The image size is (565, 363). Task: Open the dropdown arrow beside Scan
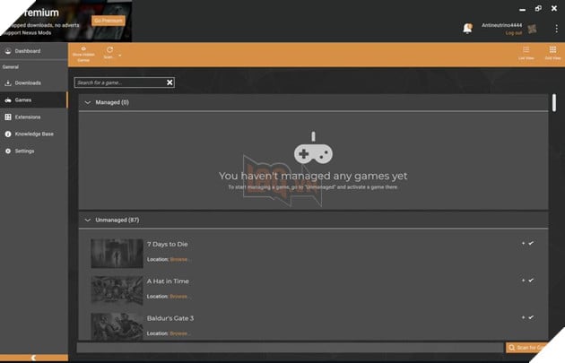pos(119,56)
